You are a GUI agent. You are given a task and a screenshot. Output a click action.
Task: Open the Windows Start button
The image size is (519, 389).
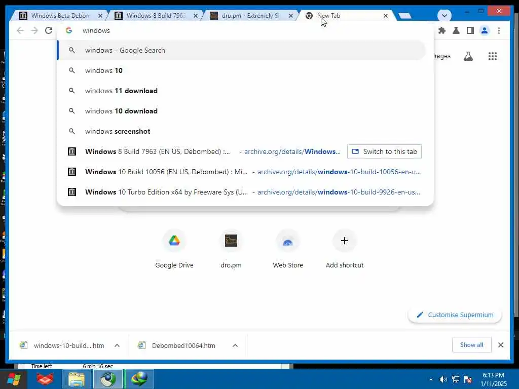14,379
